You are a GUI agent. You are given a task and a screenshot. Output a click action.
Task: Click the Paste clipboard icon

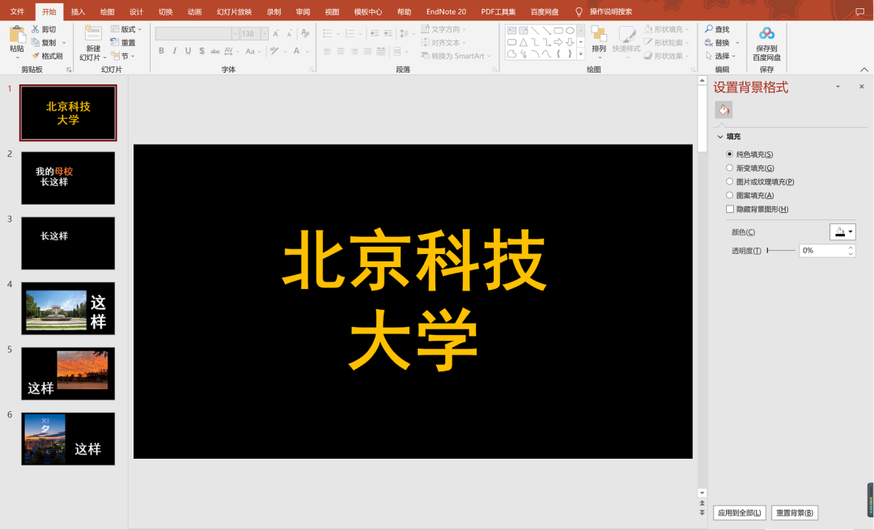tap(17, 35)
